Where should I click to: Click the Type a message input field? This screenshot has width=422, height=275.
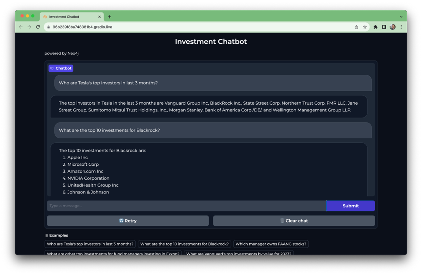coord(187,206)
